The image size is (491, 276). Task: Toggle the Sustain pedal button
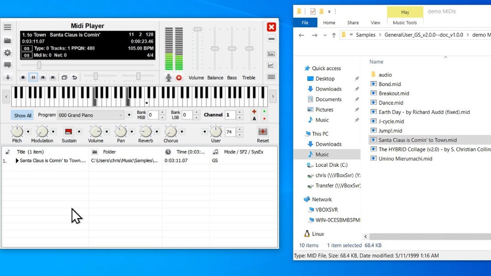69,131
